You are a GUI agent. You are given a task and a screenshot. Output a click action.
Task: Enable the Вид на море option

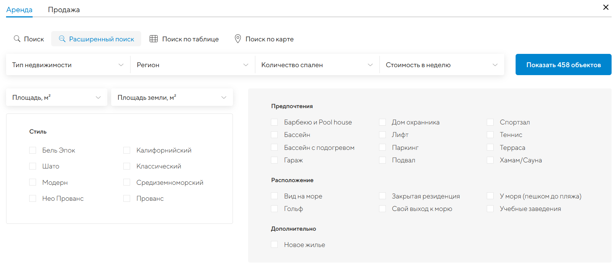(x=274, y=196)
